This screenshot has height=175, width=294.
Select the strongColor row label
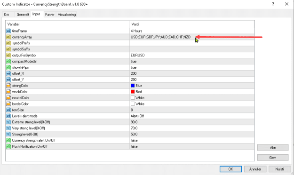(20, 86)
